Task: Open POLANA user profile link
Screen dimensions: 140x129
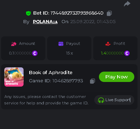Action: click(x=45, y=22)
